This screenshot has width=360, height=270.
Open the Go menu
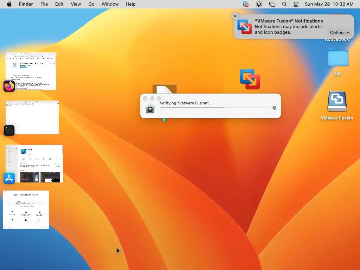(91, 4)
